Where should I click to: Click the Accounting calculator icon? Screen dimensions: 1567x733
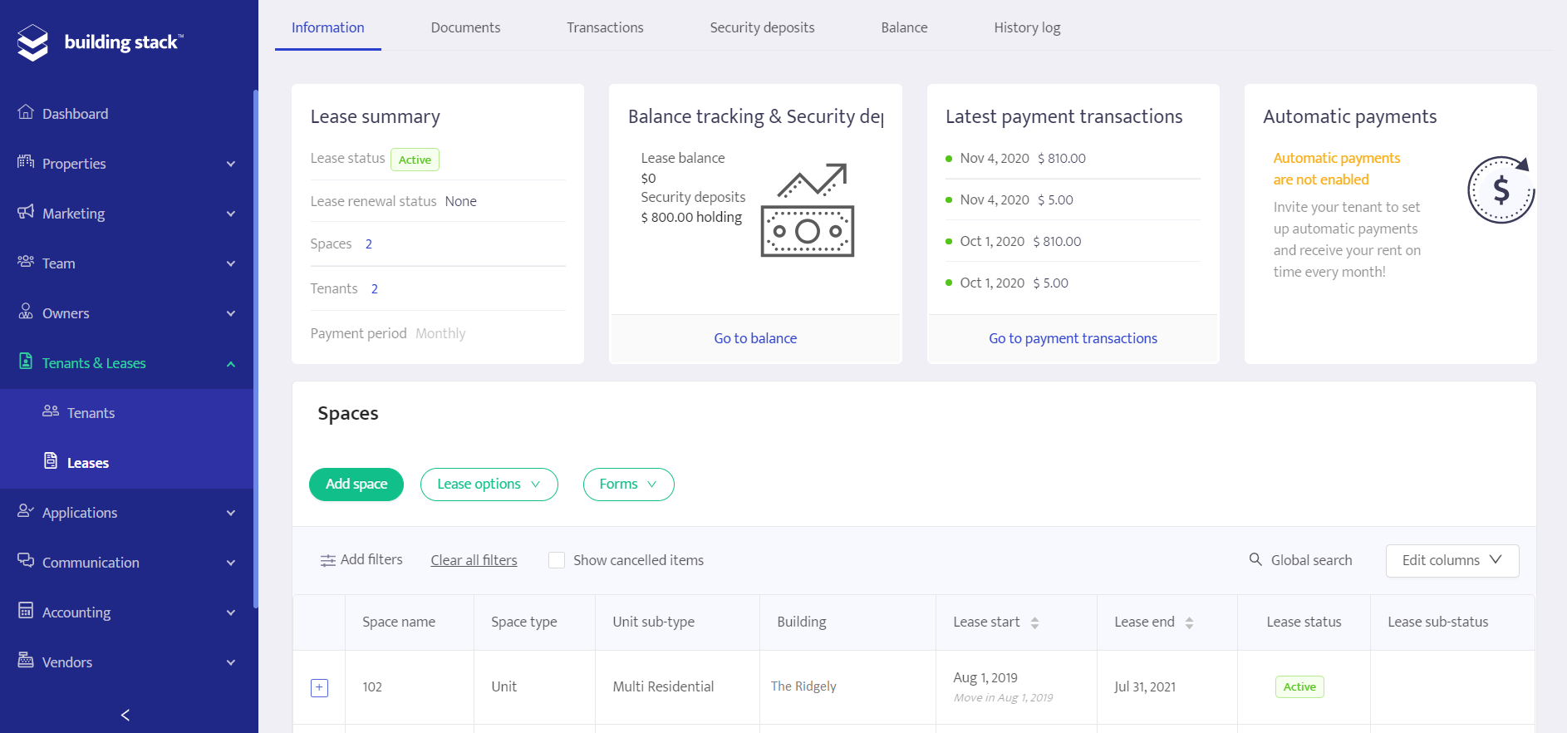pyautogui.click(x=26, y=611)
